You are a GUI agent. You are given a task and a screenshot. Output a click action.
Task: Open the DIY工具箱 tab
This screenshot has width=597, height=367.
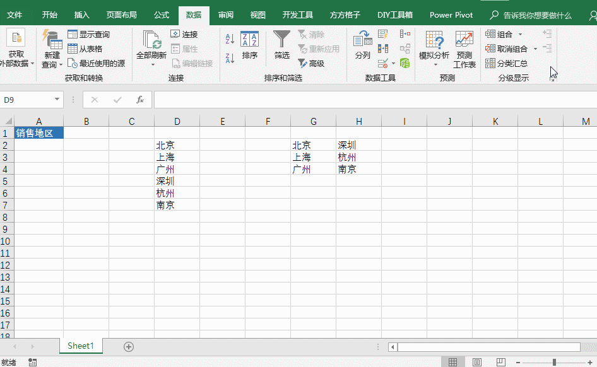coord(395,15)
